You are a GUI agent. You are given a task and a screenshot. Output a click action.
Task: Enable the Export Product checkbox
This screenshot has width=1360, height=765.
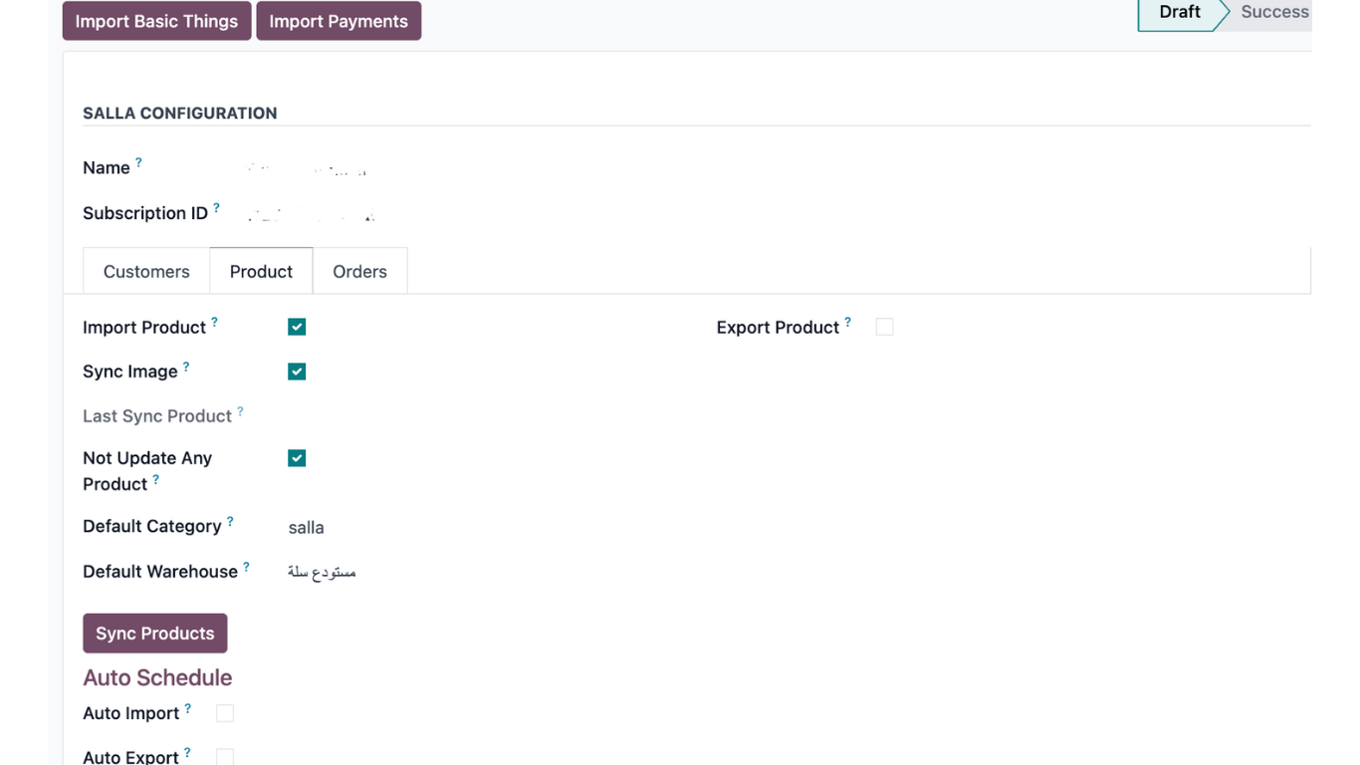884,327
